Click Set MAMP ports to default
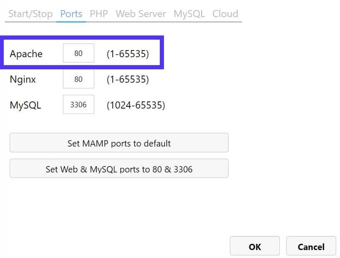Viewport: 340px width, 258px height. (119, 142)
